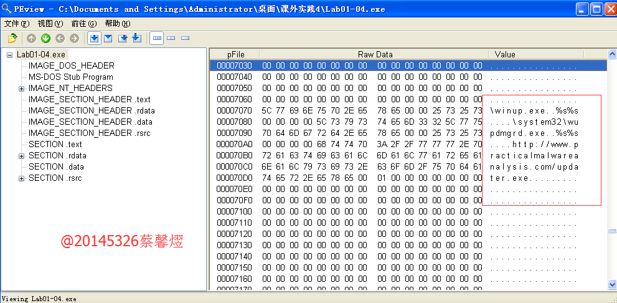Click the grey forward arrow icon

pyautogui.click(x=75, y=39)
